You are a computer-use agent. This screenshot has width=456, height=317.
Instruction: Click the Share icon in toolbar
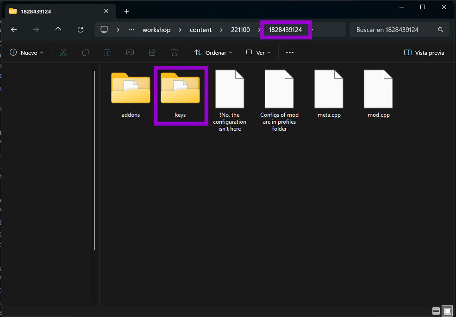click(152, 53)
